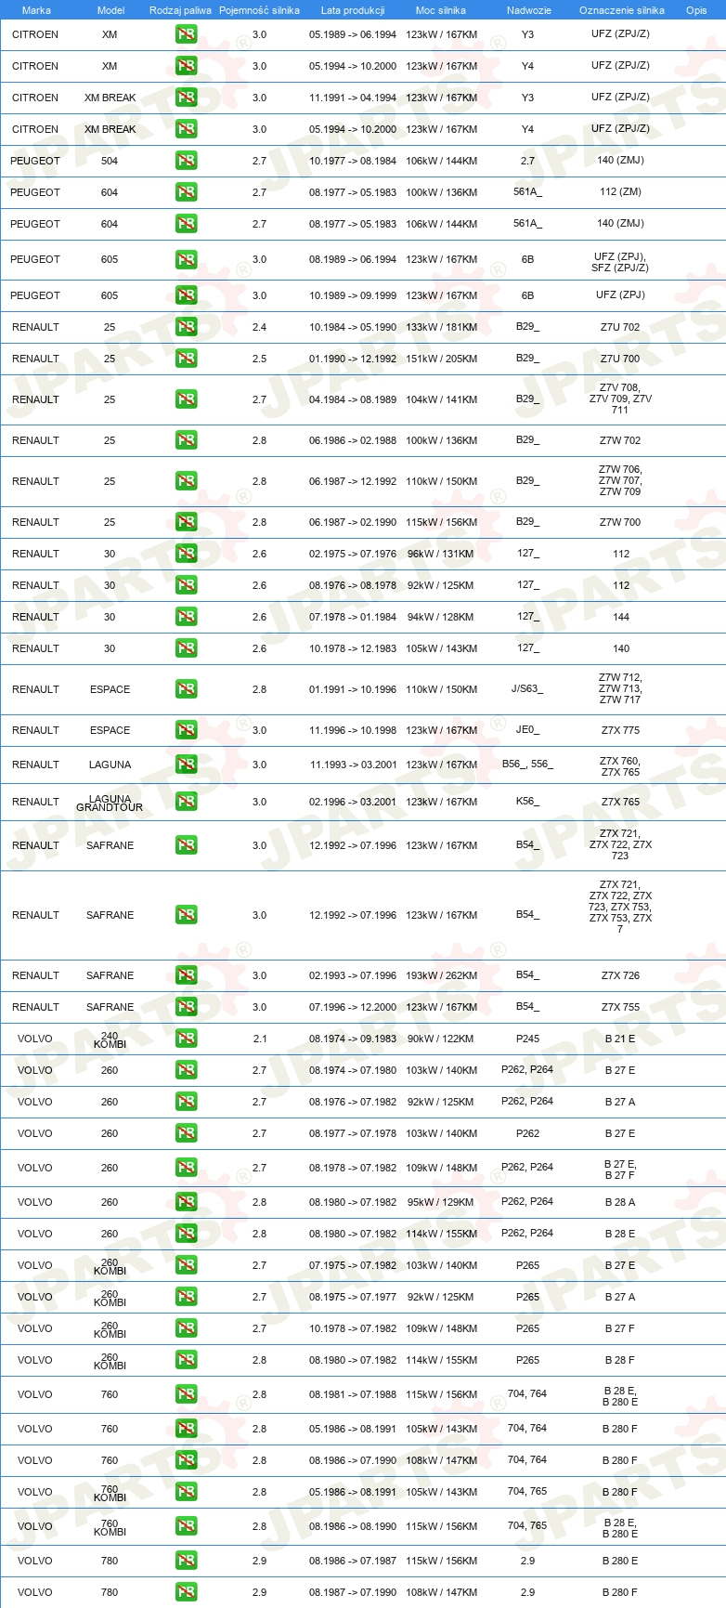Screen dimensions: 726x1608
Task: Click fuel icon in Volvo 240 Kombi row
Action: (186, 1039)
